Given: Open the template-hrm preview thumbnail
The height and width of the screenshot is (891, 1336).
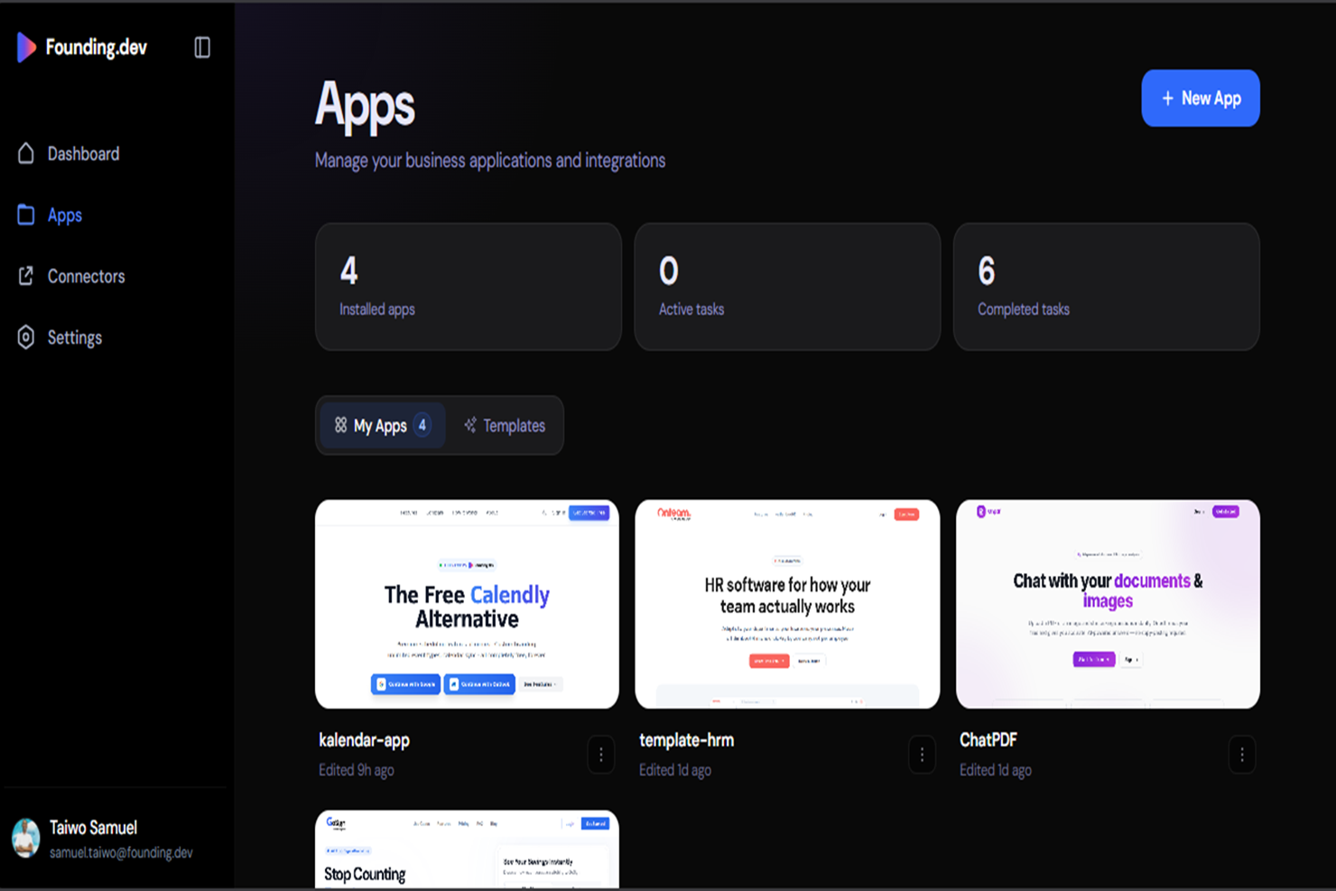Looking at the screenshot, I should click(787, 604).
